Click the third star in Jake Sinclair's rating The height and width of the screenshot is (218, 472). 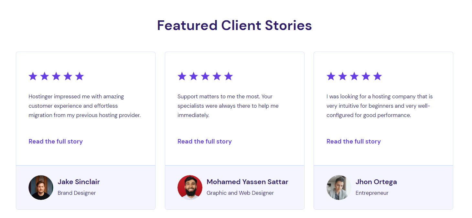click(x=56, y=76)
